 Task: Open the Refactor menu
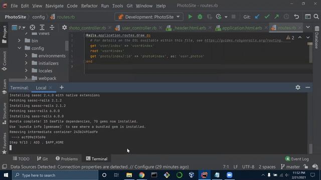click(x=89, y=5)
